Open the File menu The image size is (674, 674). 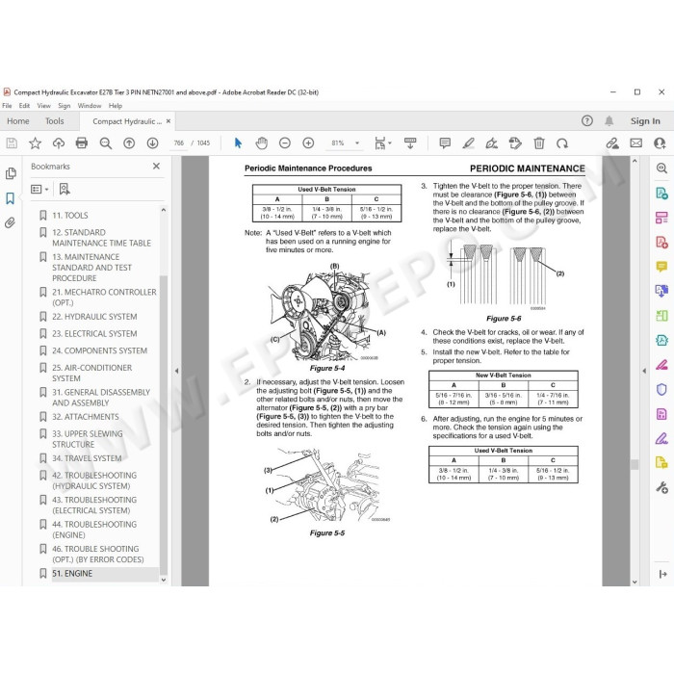[x=7, y=106]
